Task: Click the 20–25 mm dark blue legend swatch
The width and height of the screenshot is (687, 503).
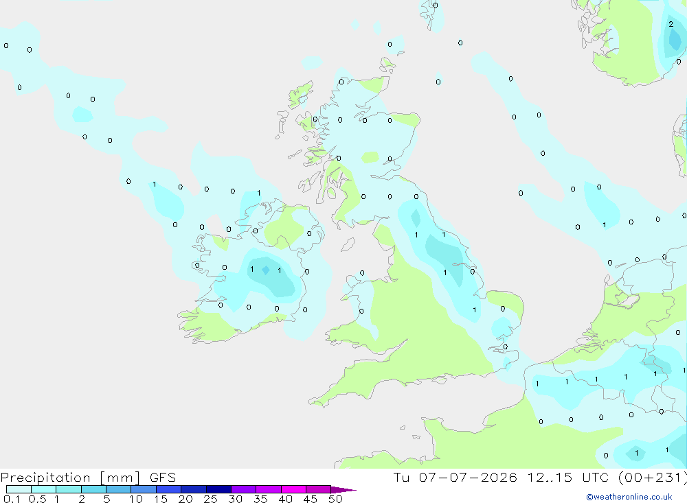Action: click(194, 489)
